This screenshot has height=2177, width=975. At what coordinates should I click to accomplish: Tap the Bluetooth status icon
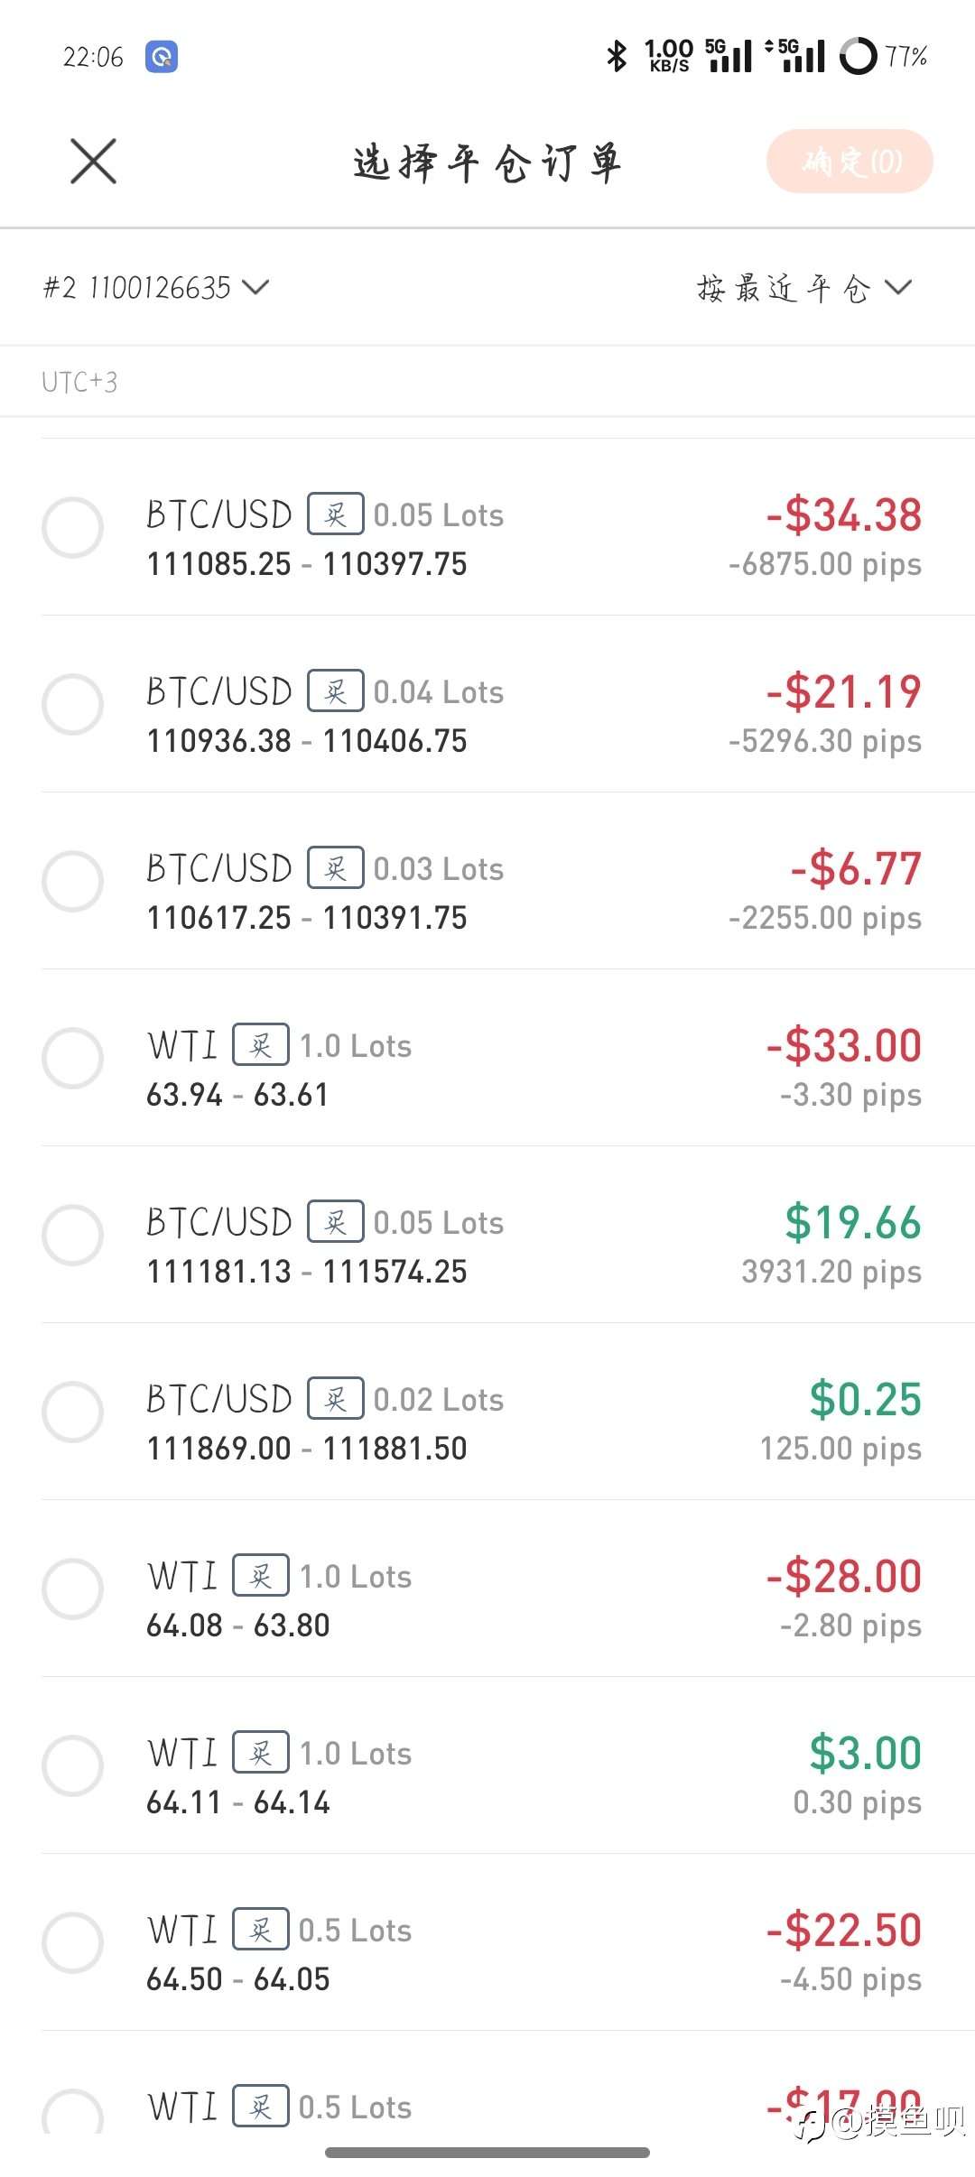[617, 56]
